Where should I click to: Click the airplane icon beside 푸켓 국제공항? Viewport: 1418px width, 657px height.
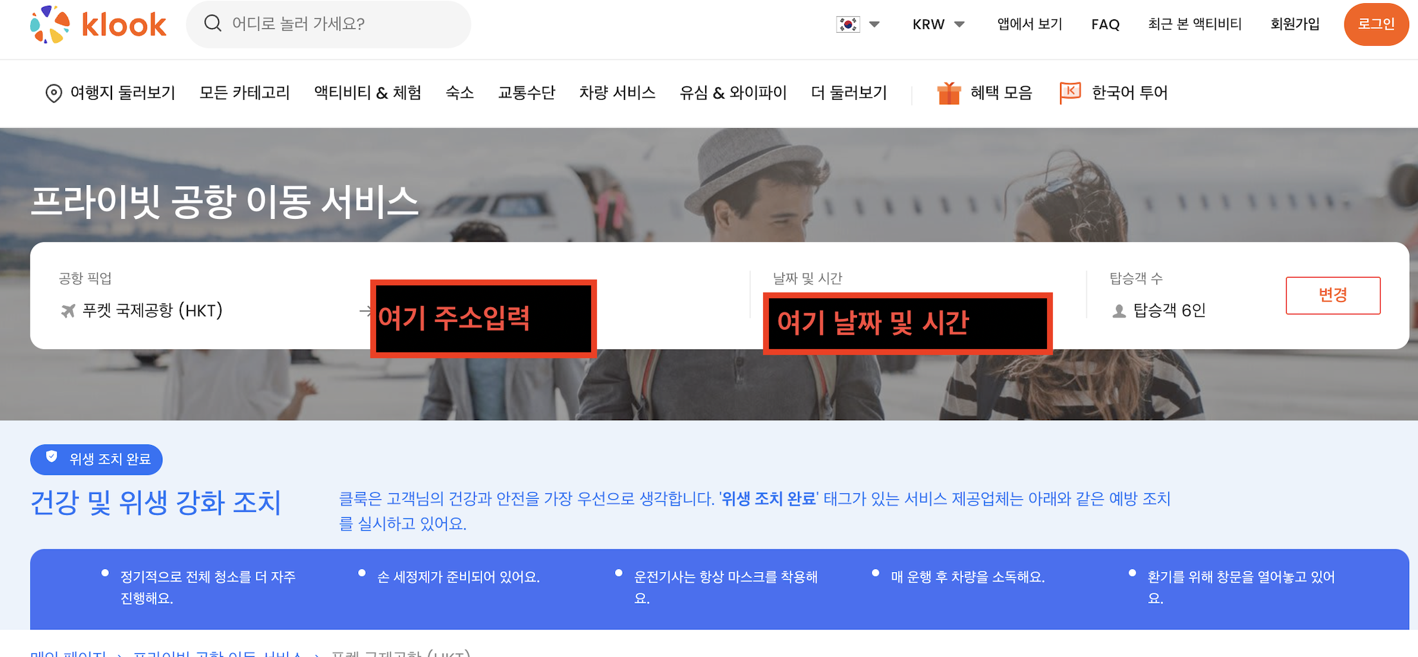click(68, 311)
